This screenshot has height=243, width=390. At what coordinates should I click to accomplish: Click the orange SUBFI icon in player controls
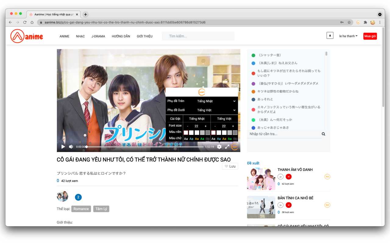(x=235, y=147)
